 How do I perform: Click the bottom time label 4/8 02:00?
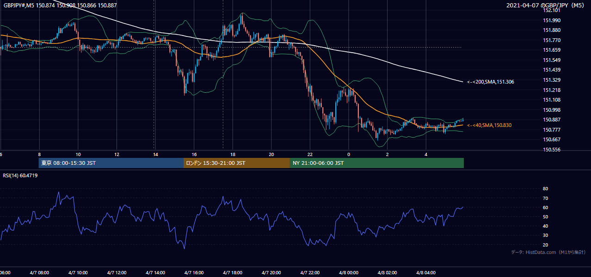tap(388, 273)
